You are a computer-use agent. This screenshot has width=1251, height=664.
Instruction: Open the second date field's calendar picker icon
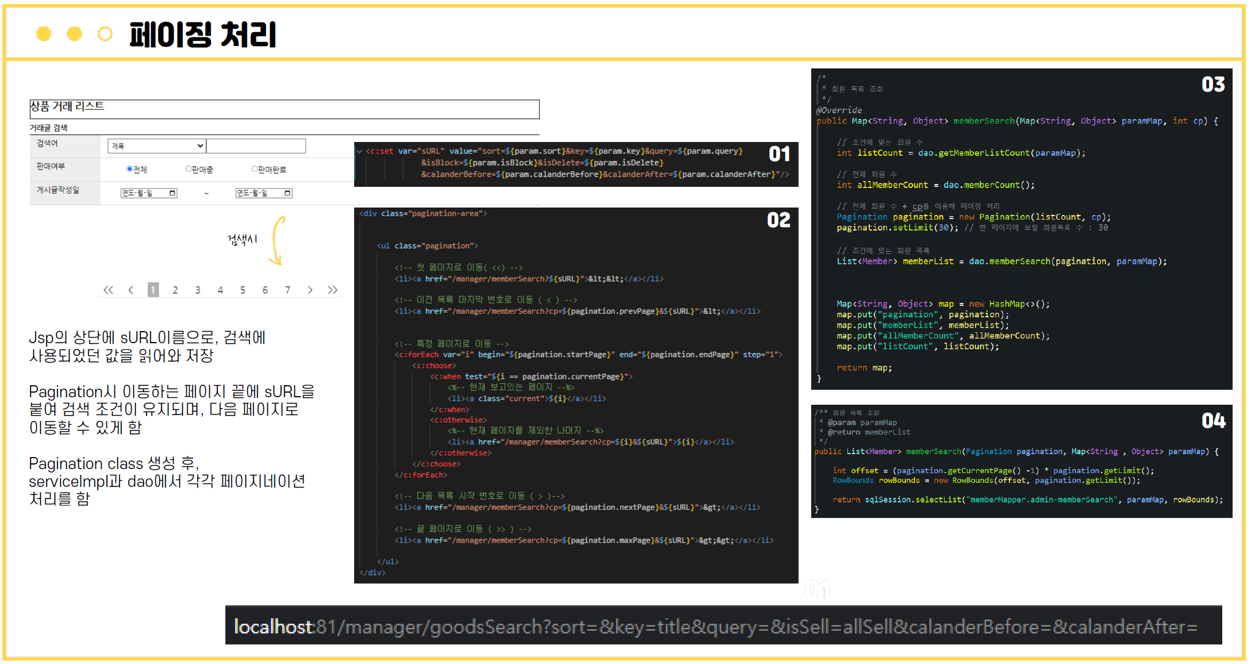pos(287,193)
